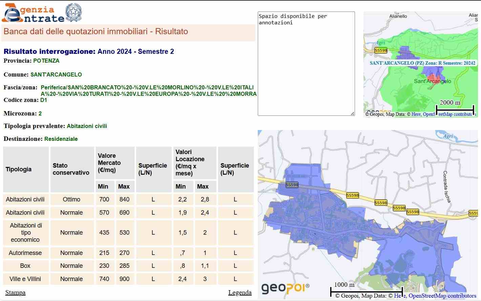The width and height of the screenshot is (481, 301).
Task: Click the SS598 badge in small overview map
Action: (381, 50)
